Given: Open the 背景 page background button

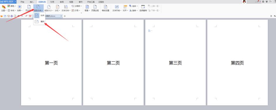Looking at the screenshot, I should tap(87, 8).
